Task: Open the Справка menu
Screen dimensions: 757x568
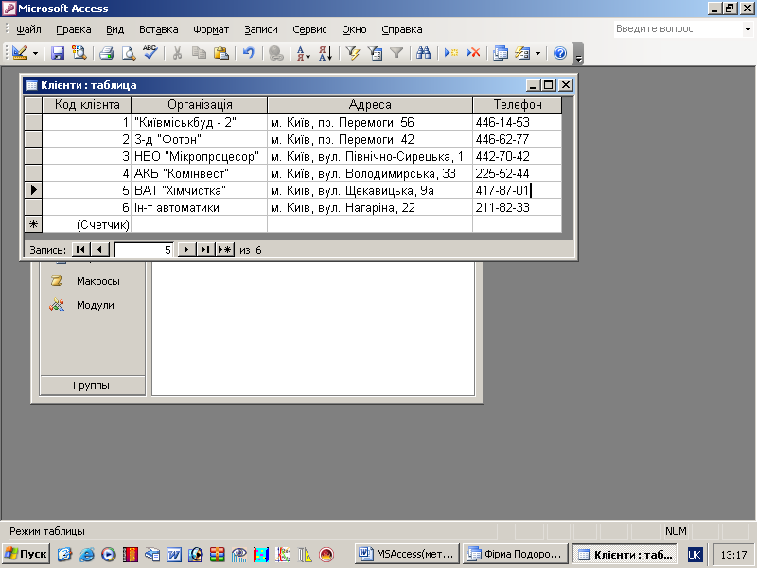Action: click(x=401, y=29)
